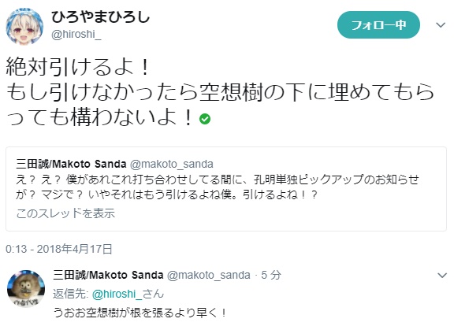Click reply text うおお空想樹が根を張るより早く
This screenshot has height=326, width=454.
click(140, 313)
